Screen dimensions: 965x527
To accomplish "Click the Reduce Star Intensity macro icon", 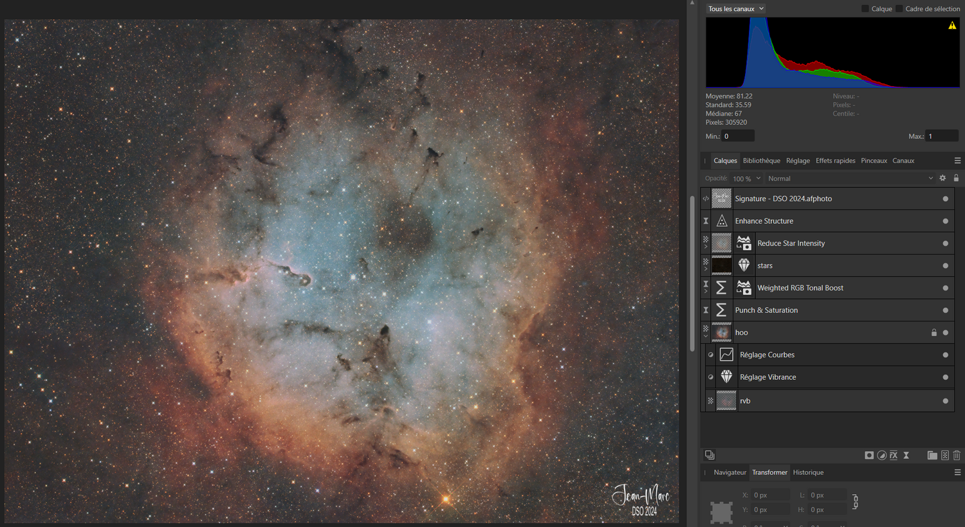I will pos(744,243).
